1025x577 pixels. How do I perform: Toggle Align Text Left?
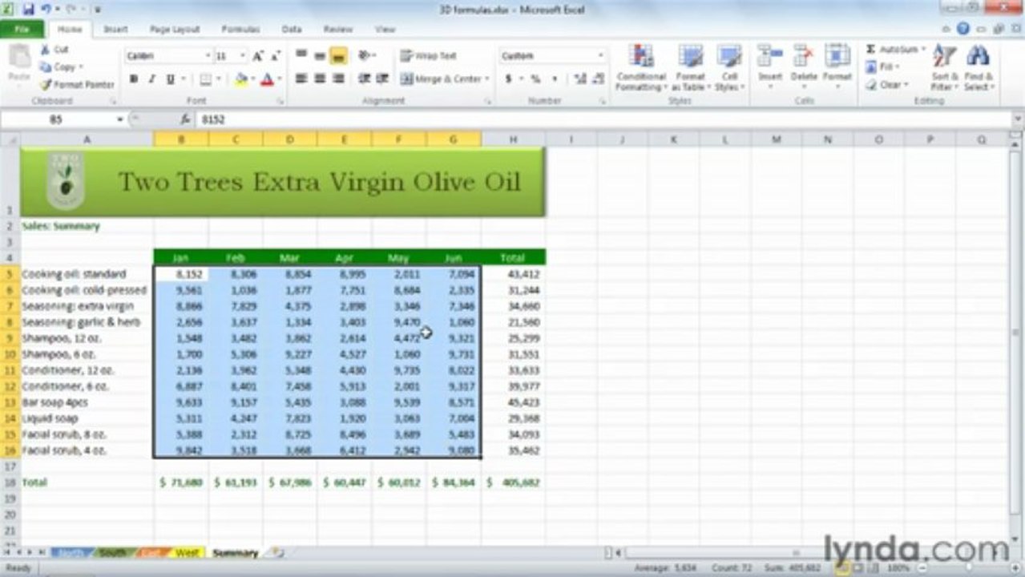301,79
